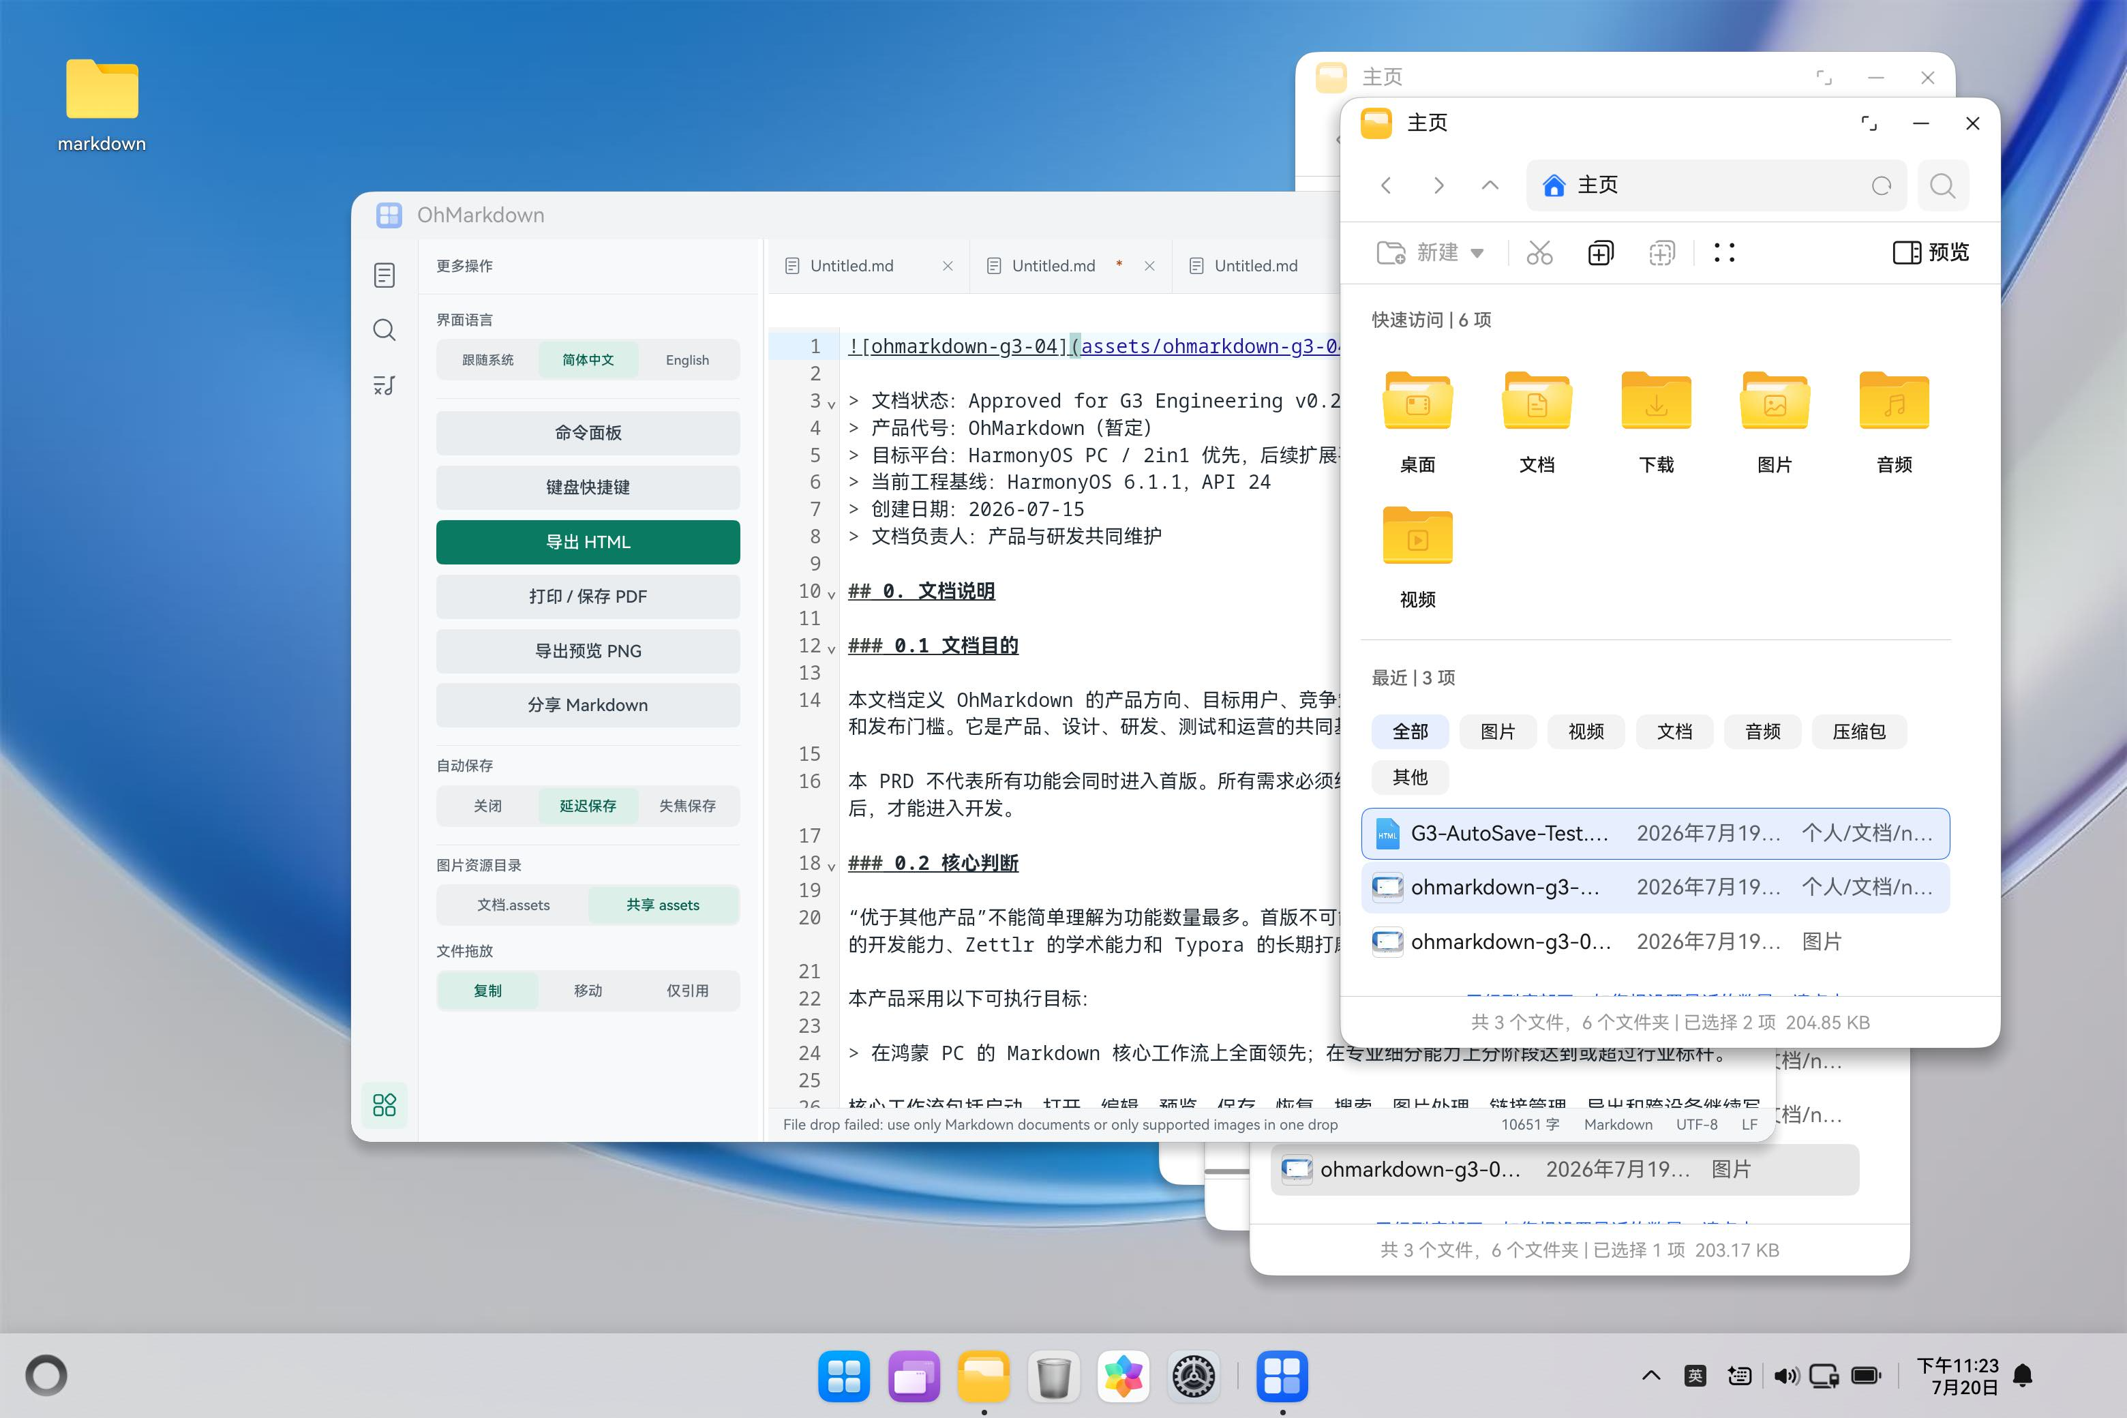Open the 视频 quick access folder
Screen dimensions: 2127x1418
1417,557
